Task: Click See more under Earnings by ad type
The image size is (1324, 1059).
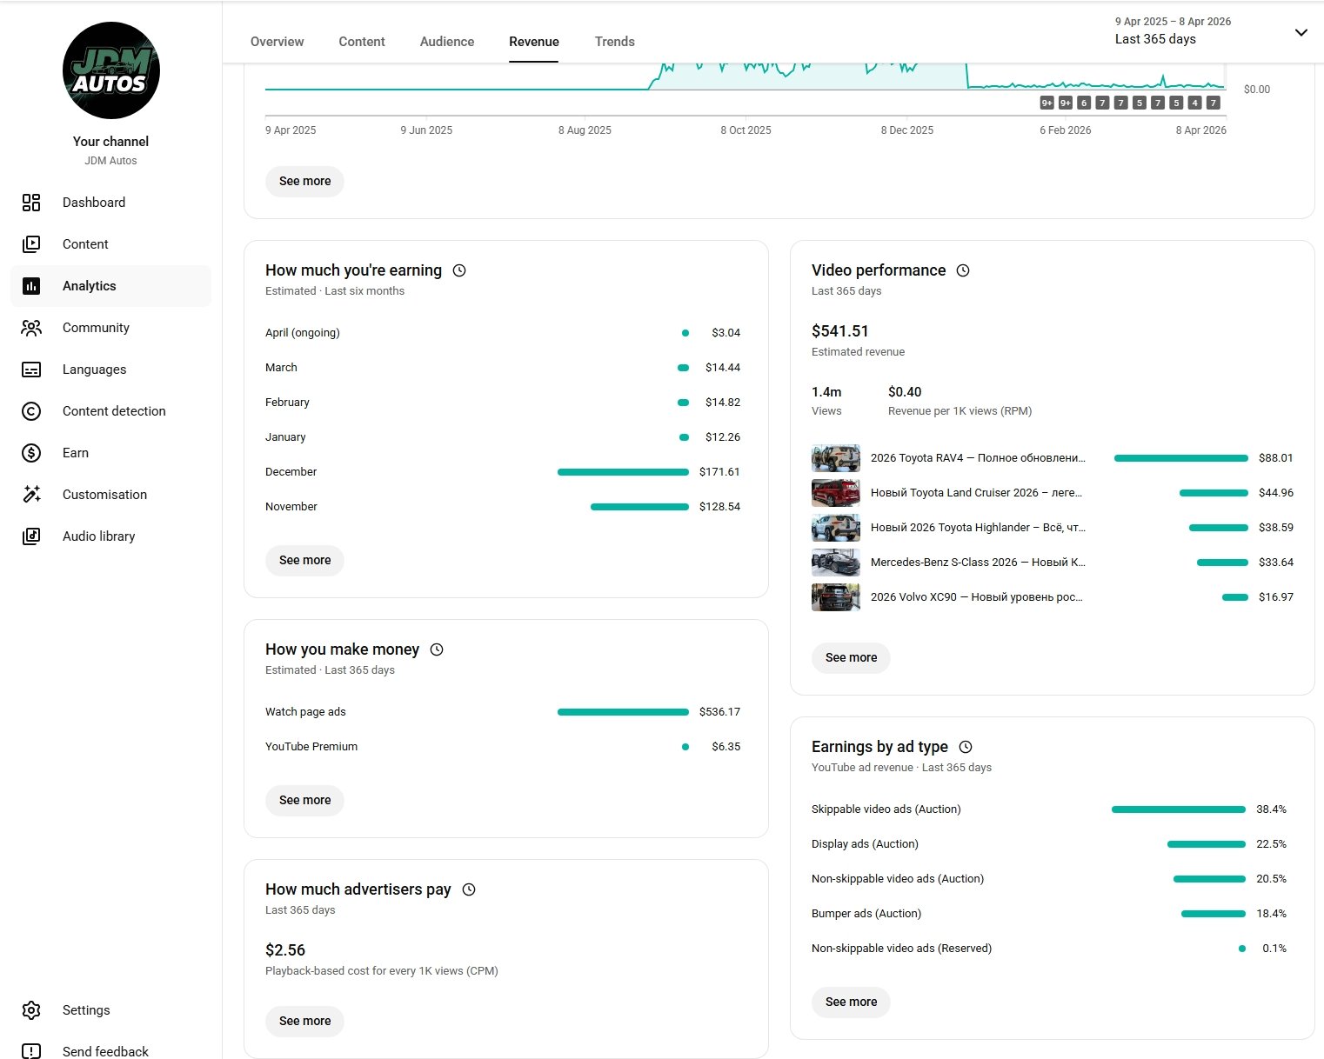Action: tap(851, 1002)
